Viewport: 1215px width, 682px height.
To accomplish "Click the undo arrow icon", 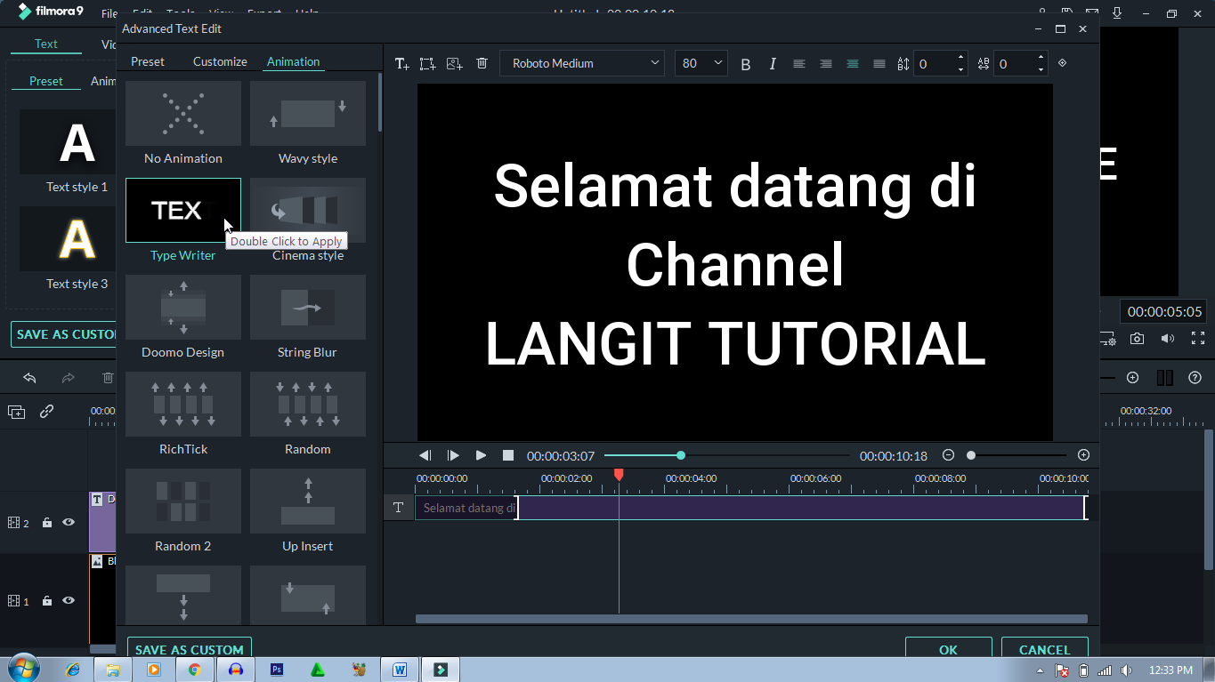I will pos(29,378).
